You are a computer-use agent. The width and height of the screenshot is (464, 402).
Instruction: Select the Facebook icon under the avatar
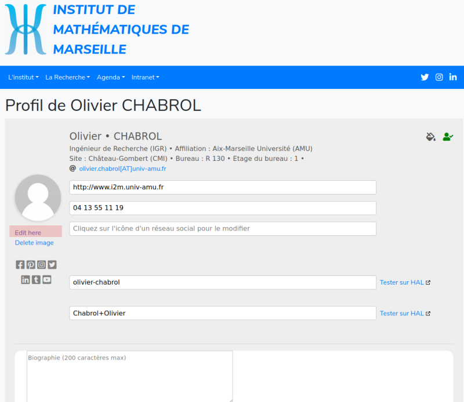20,265
